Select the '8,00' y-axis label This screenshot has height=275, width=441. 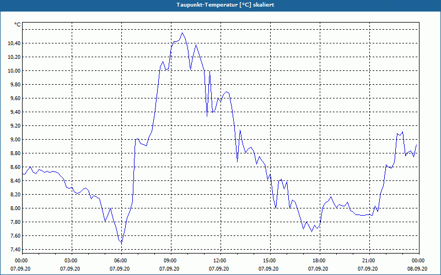tap(15, 208)
